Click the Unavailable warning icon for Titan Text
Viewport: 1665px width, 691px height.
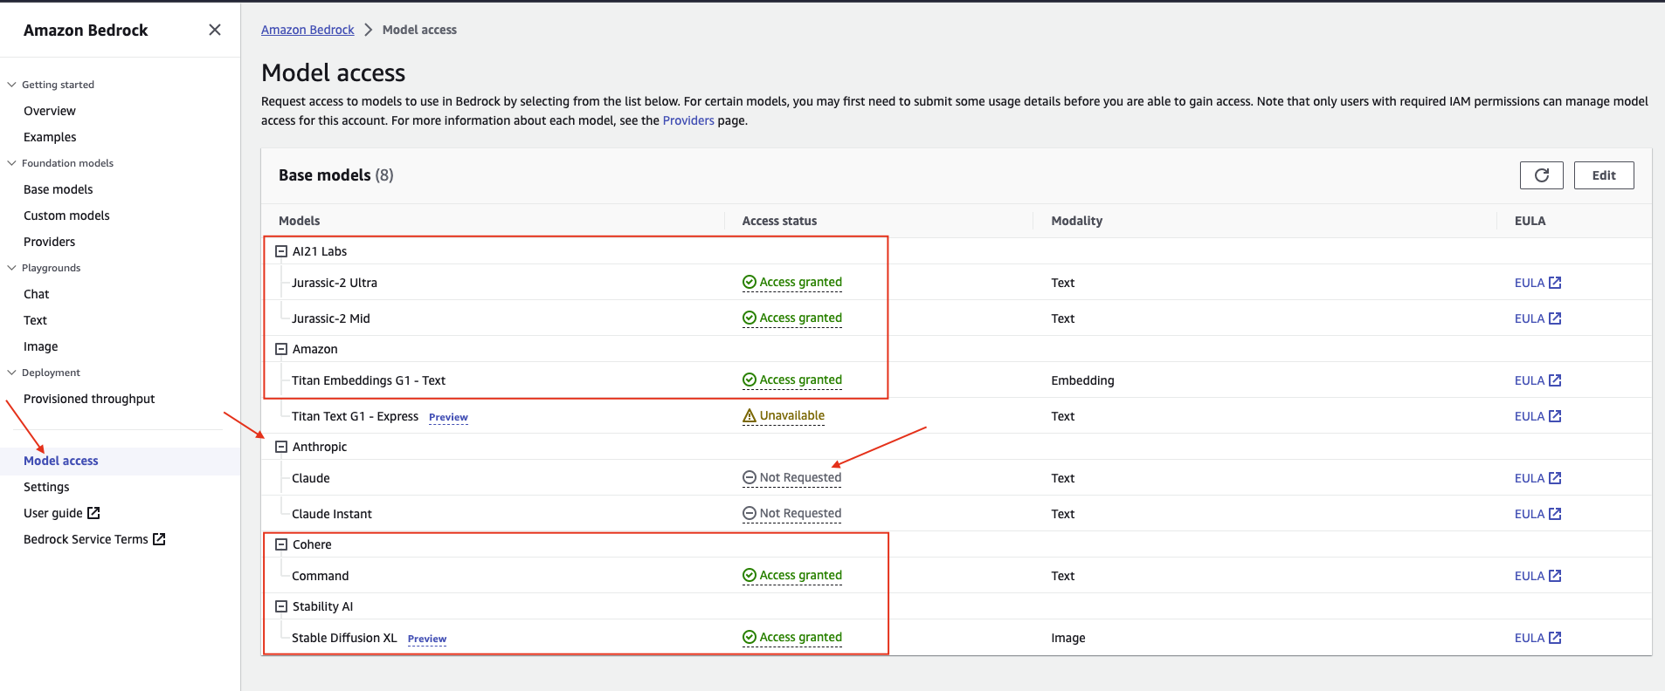pyautogui.click(x=749, y=416)
